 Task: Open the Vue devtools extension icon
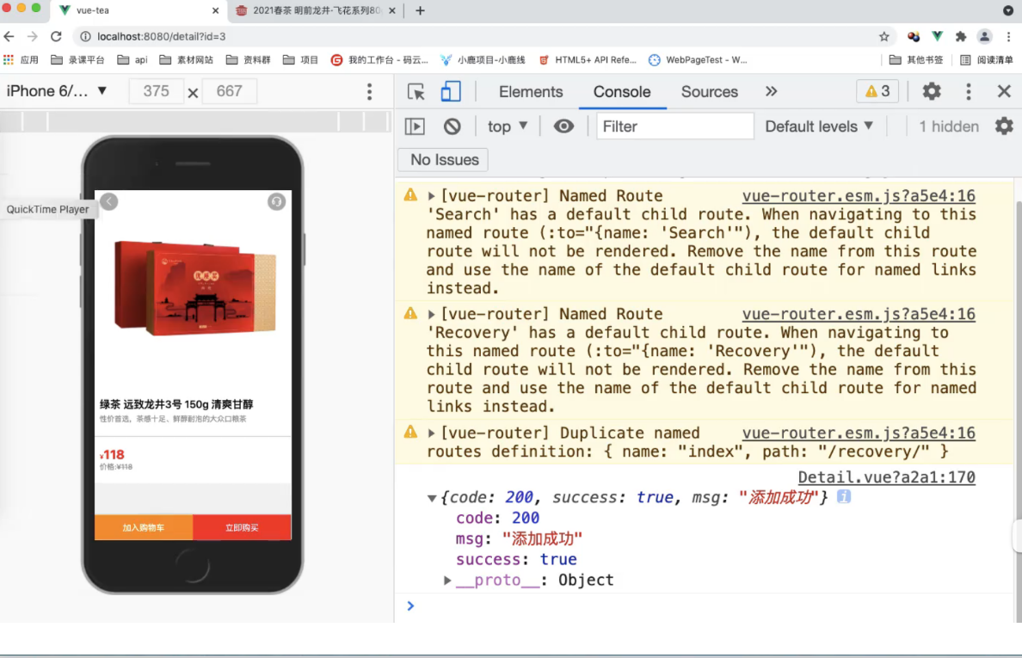937,36
